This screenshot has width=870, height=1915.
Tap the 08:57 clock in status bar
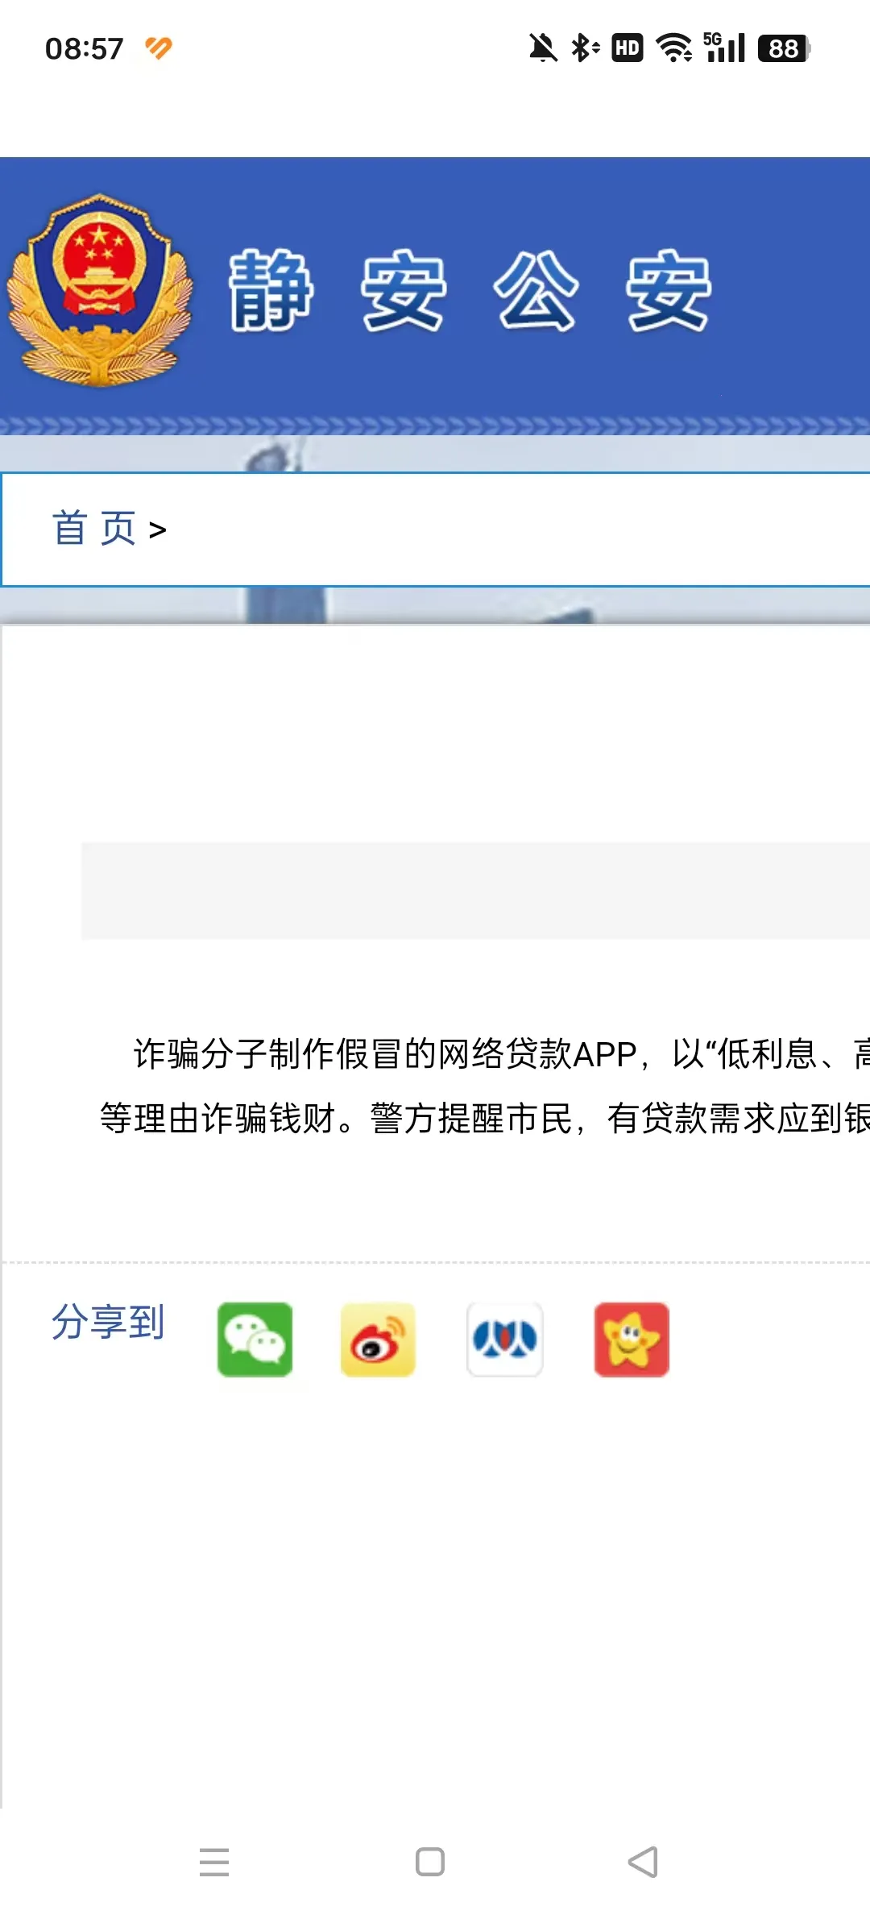pyautogui.click(x=85, y=49)
